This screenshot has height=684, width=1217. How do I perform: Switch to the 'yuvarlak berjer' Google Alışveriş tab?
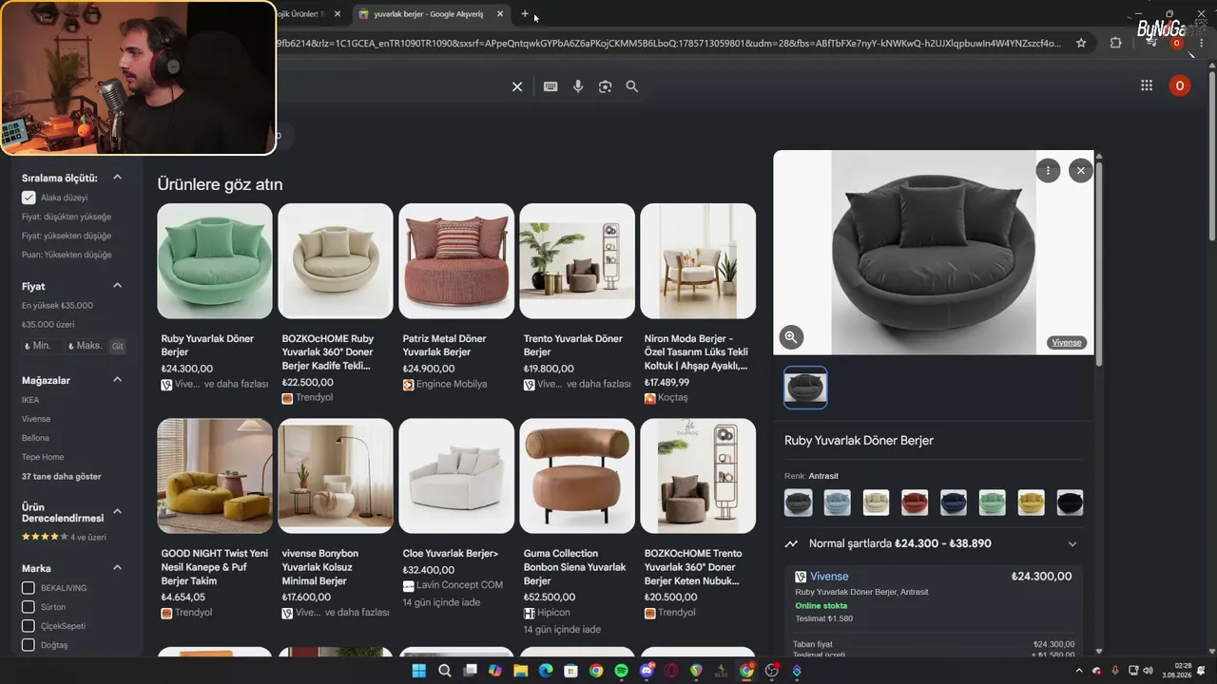point(428,14)
